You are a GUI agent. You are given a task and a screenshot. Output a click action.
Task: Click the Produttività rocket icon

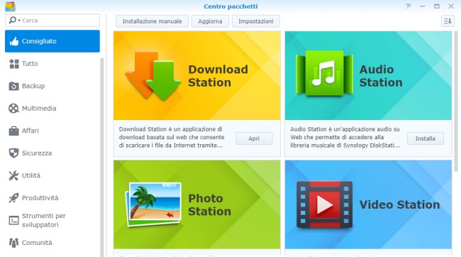13,198
